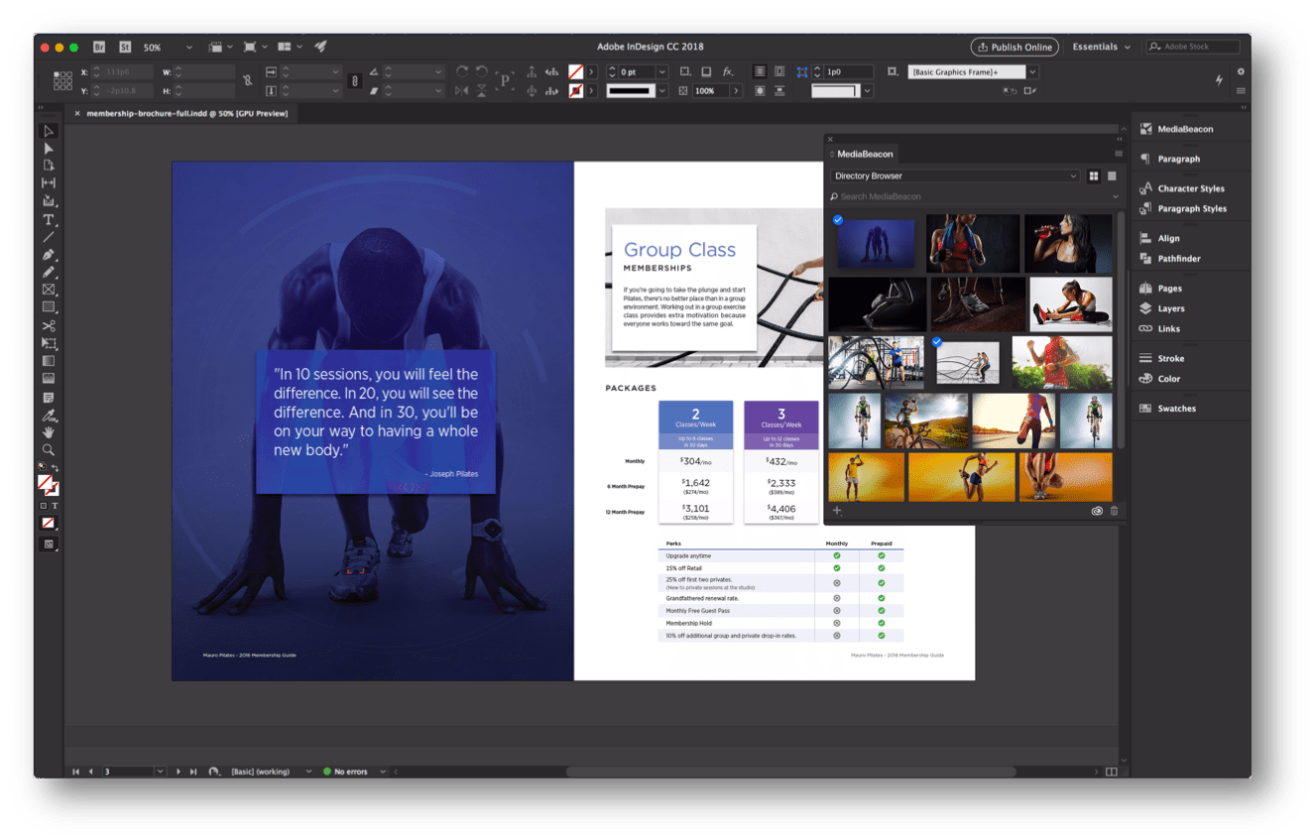This screenshot has height=840, width=1314.
Task: Select the Scissors tool
Action: tap(49, 326)
